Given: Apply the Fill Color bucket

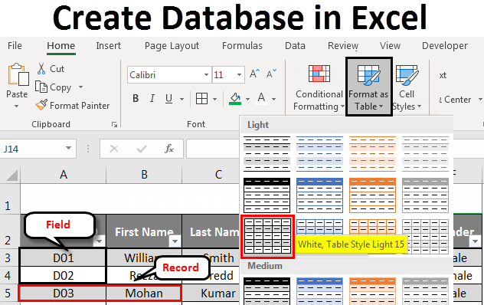Looking at the screenshot, I should (235, 99).
